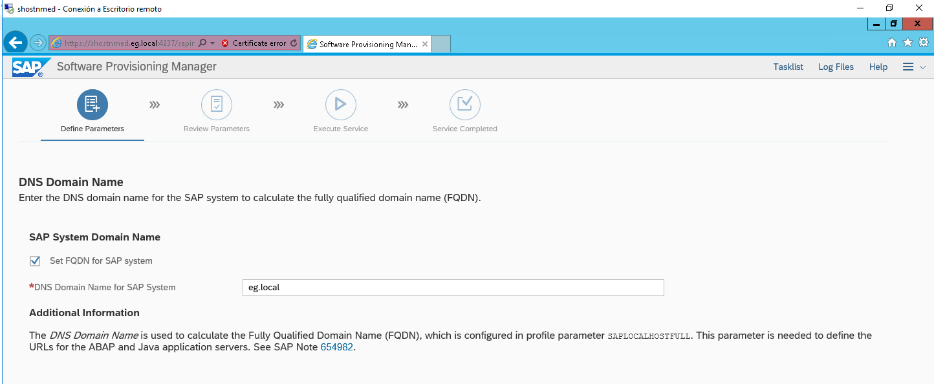Minimize the inner remote browser window
Image resolution: width=934 pixels, height=384 pixels.
tap(876, 24)
